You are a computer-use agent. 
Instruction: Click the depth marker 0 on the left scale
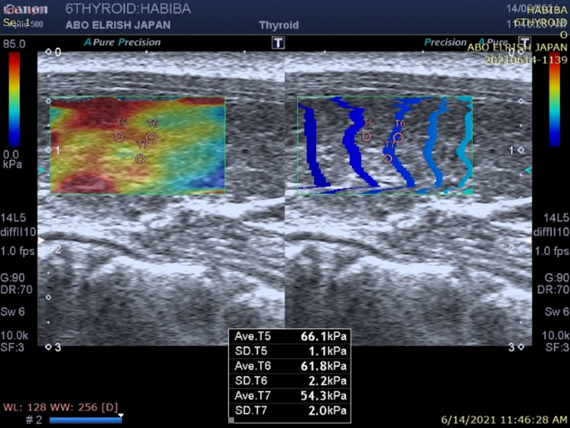pos(57,52)
